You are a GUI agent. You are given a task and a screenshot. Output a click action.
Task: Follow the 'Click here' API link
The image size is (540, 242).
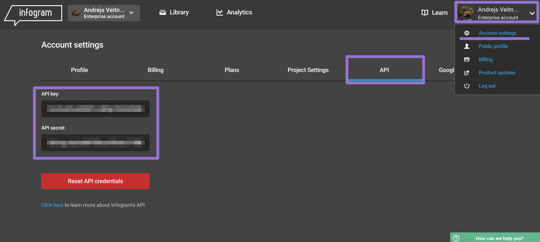pos(52,205)
